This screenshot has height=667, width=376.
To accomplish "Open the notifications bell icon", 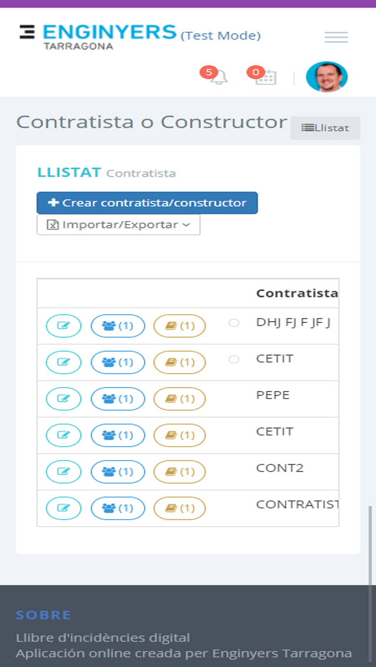I will [x=219, y=77].
